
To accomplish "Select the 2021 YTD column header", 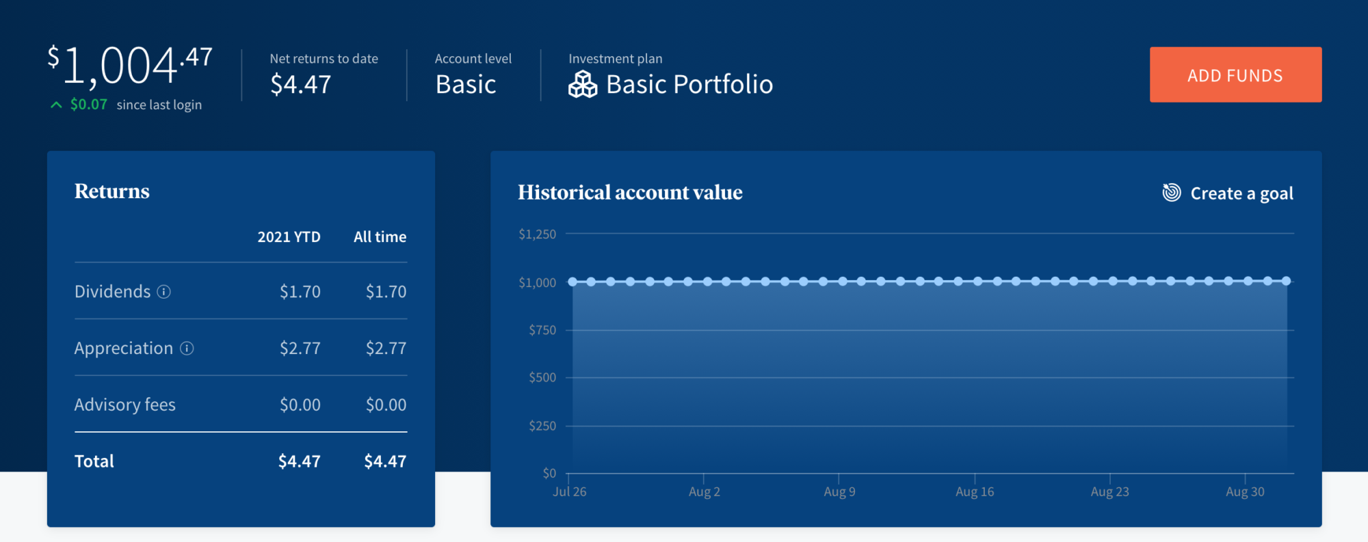I will click(x=289, y=237).
